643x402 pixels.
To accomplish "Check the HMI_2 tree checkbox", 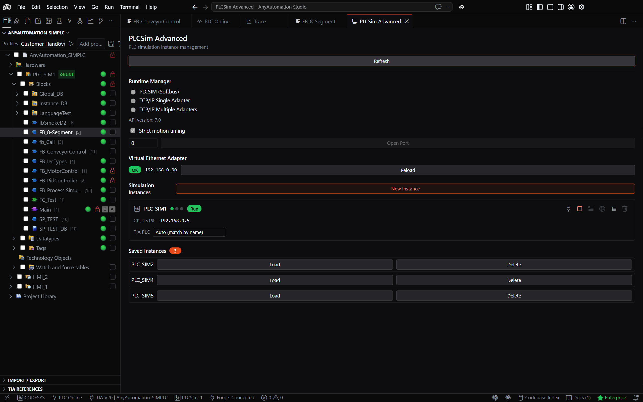I will tap(19, 277).
